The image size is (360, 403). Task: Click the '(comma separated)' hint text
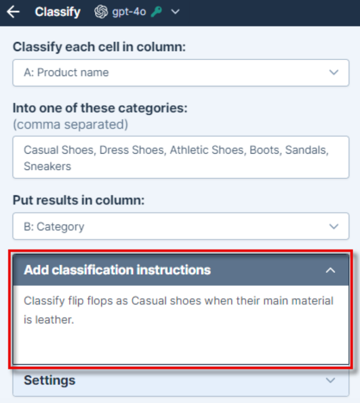[x=71, y=125]
